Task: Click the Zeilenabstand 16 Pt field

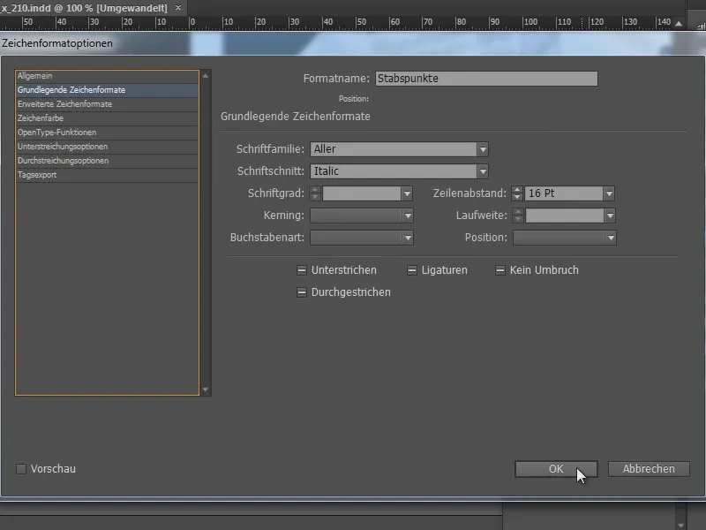Action: (564, 193)
